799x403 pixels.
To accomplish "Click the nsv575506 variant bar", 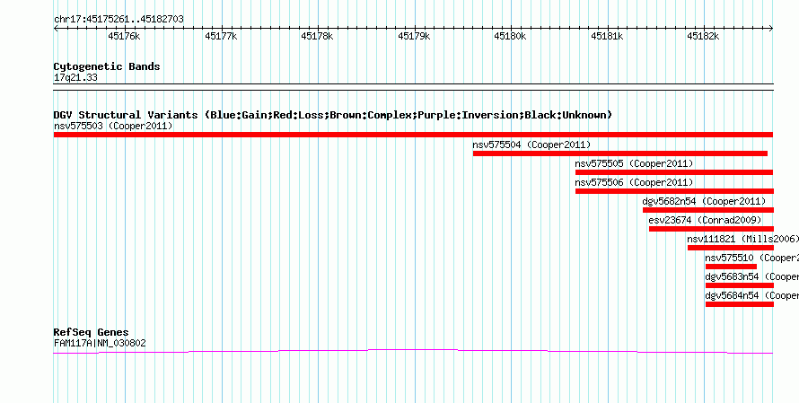I will (674, 191).
